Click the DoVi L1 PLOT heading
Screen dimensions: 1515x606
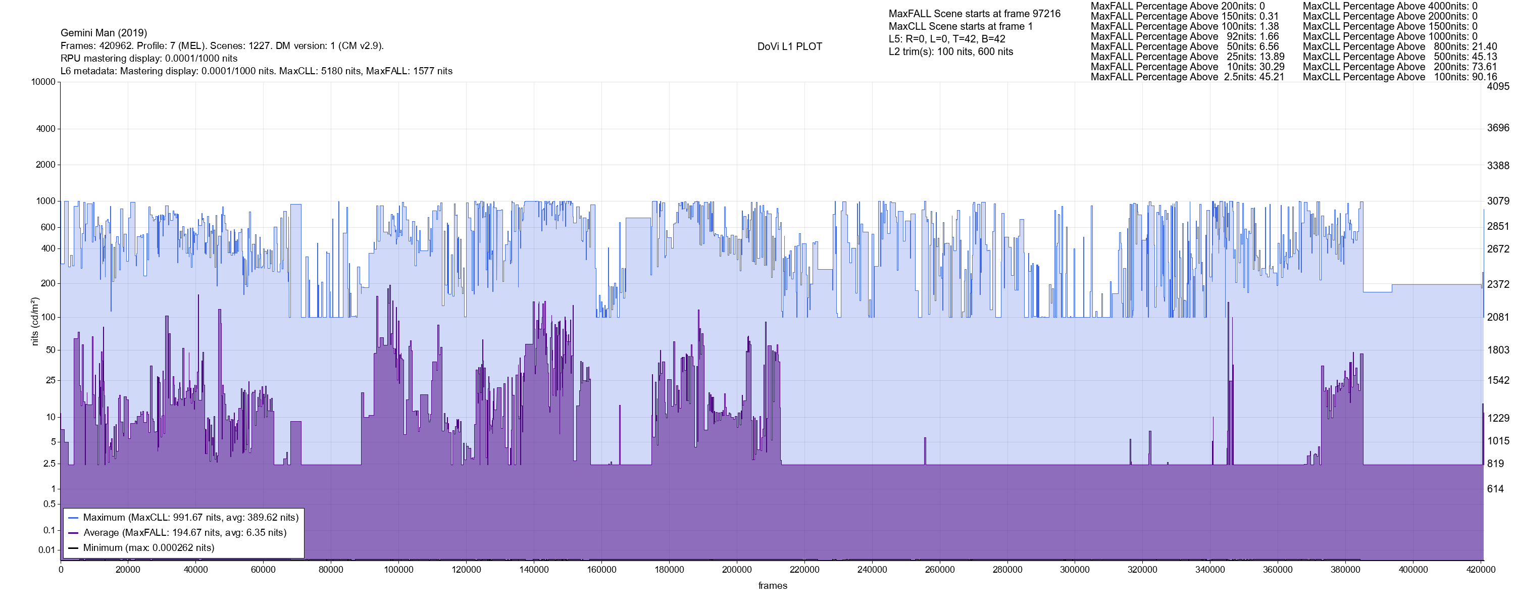[x=789, y=46]
